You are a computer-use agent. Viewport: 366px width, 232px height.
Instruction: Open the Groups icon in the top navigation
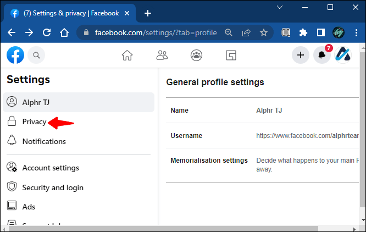(x=196, y=56)
